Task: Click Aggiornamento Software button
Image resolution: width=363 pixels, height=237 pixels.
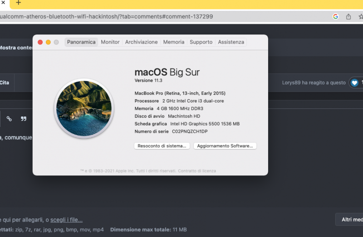Action: point(225,146)
